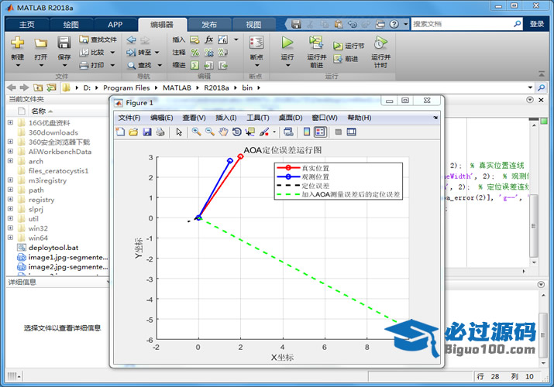Click the undo icon in quick access bar
This screenshot has height=387, width=554.
(x=353, y=24)
